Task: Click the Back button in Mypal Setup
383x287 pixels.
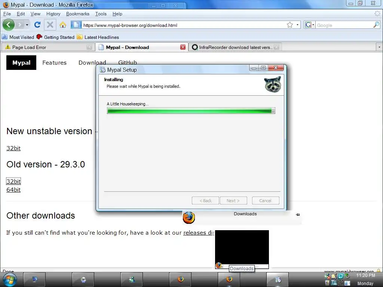Action: pos(205,201)
